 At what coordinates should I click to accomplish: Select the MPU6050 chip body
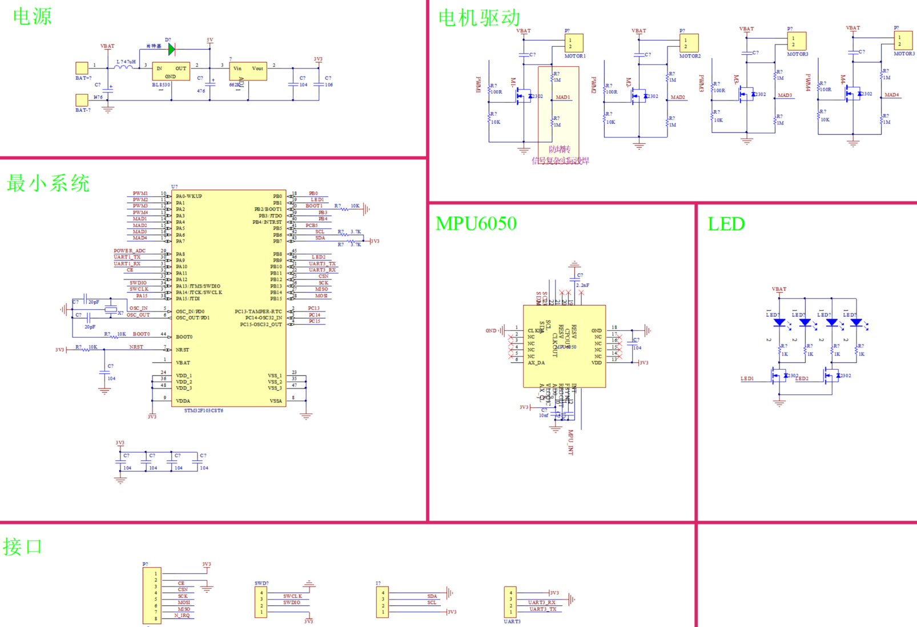(564, 346)
